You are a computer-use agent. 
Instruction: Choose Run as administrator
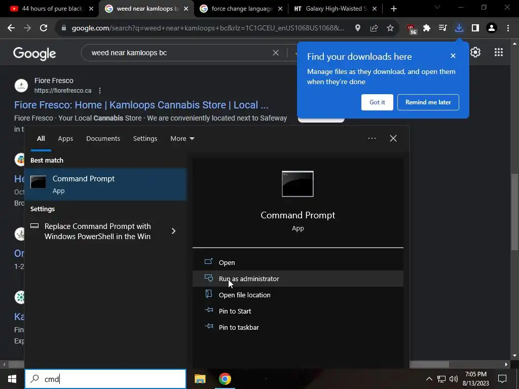(x=298, y=279)
